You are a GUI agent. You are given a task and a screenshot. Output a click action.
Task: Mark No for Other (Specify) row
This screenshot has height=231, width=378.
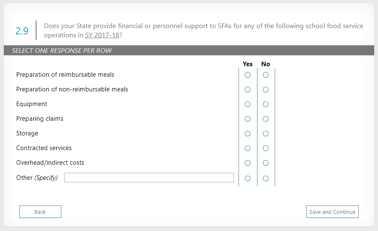[265, 178]
